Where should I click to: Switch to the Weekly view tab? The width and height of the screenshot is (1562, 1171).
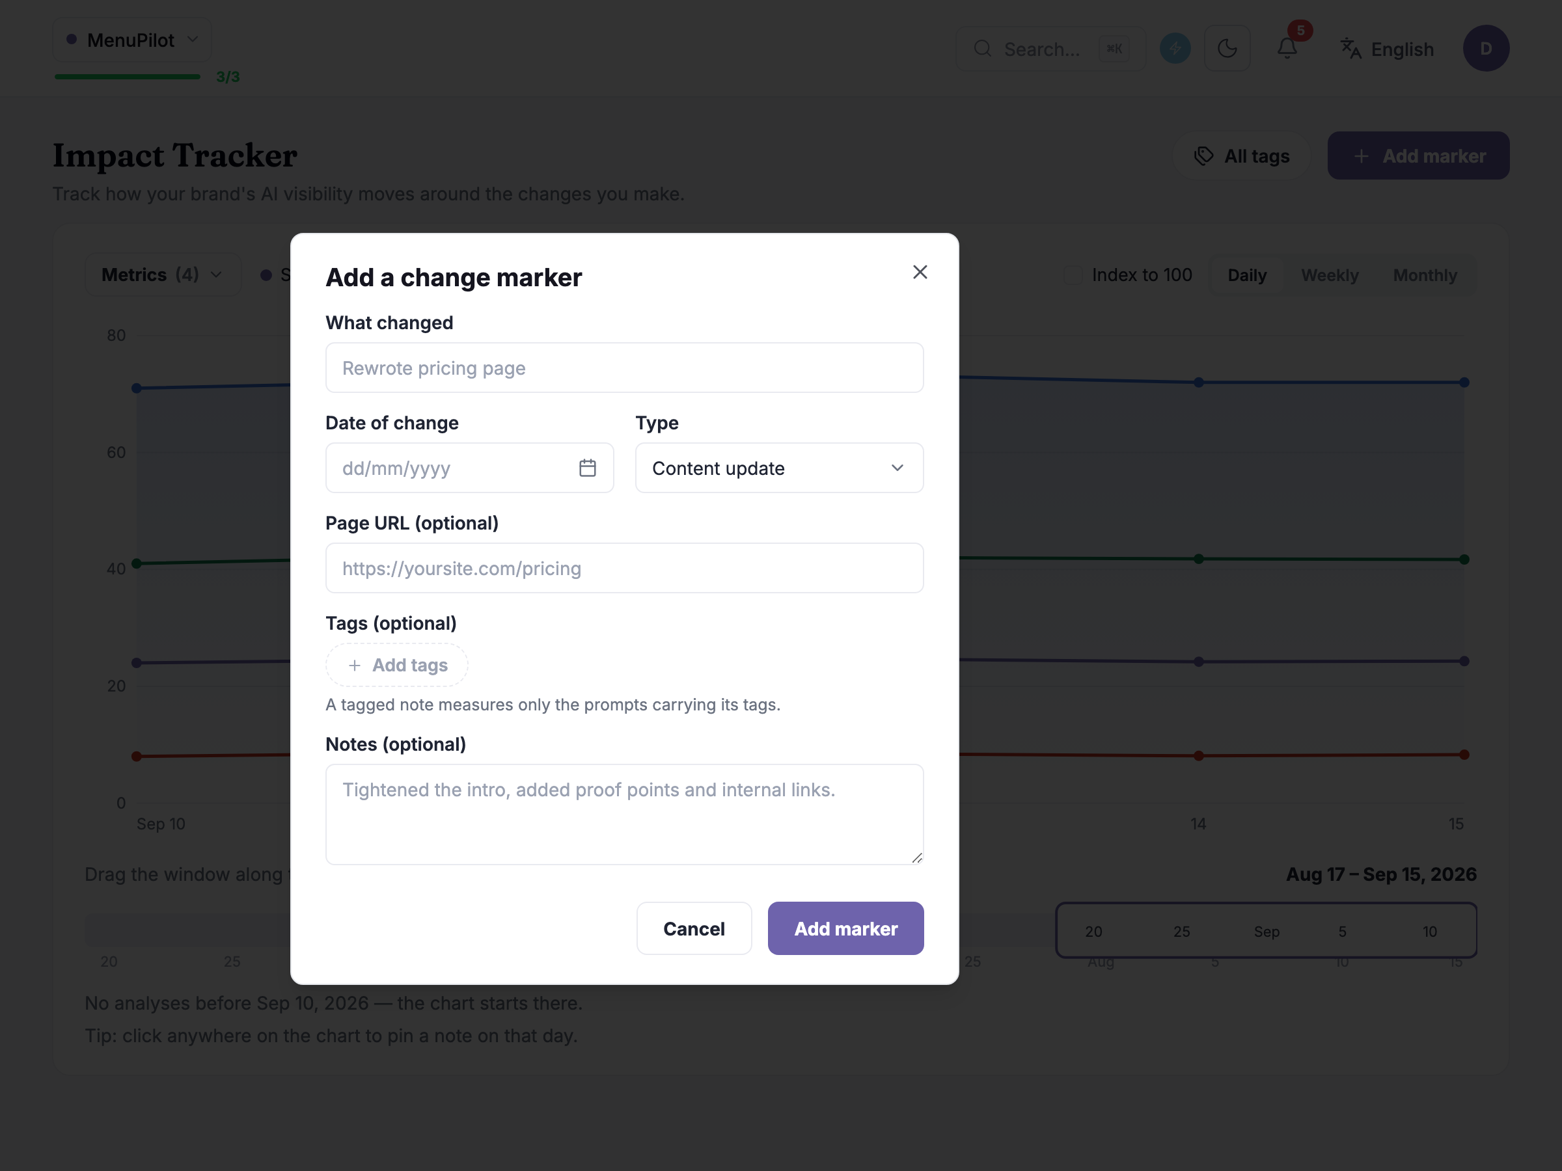[1329, 275]
